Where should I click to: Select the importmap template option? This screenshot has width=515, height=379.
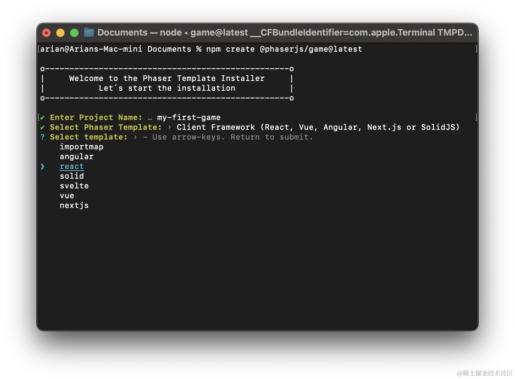pyautogui.click(x=81, y=147)
